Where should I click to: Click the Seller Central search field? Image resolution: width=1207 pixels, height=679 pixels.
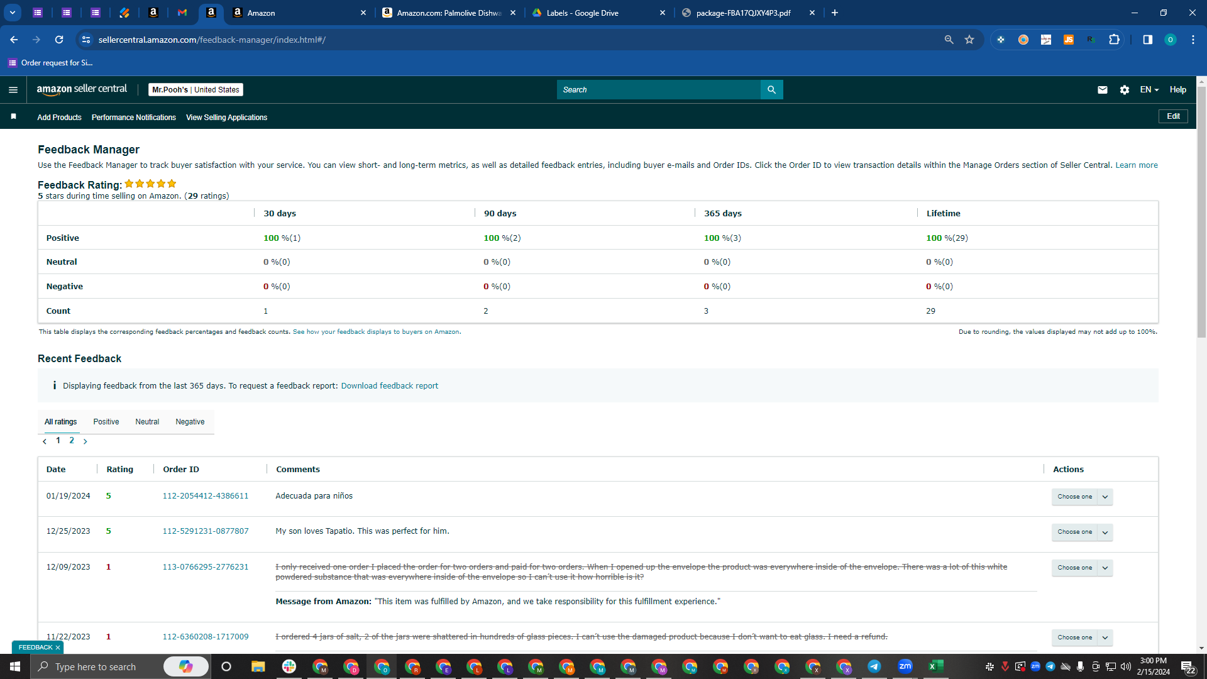pos(658,90)
